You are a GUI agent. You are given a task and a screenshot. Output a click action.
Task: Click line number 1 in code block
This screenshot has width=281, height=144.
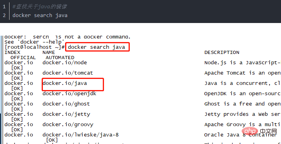[4, 7]
